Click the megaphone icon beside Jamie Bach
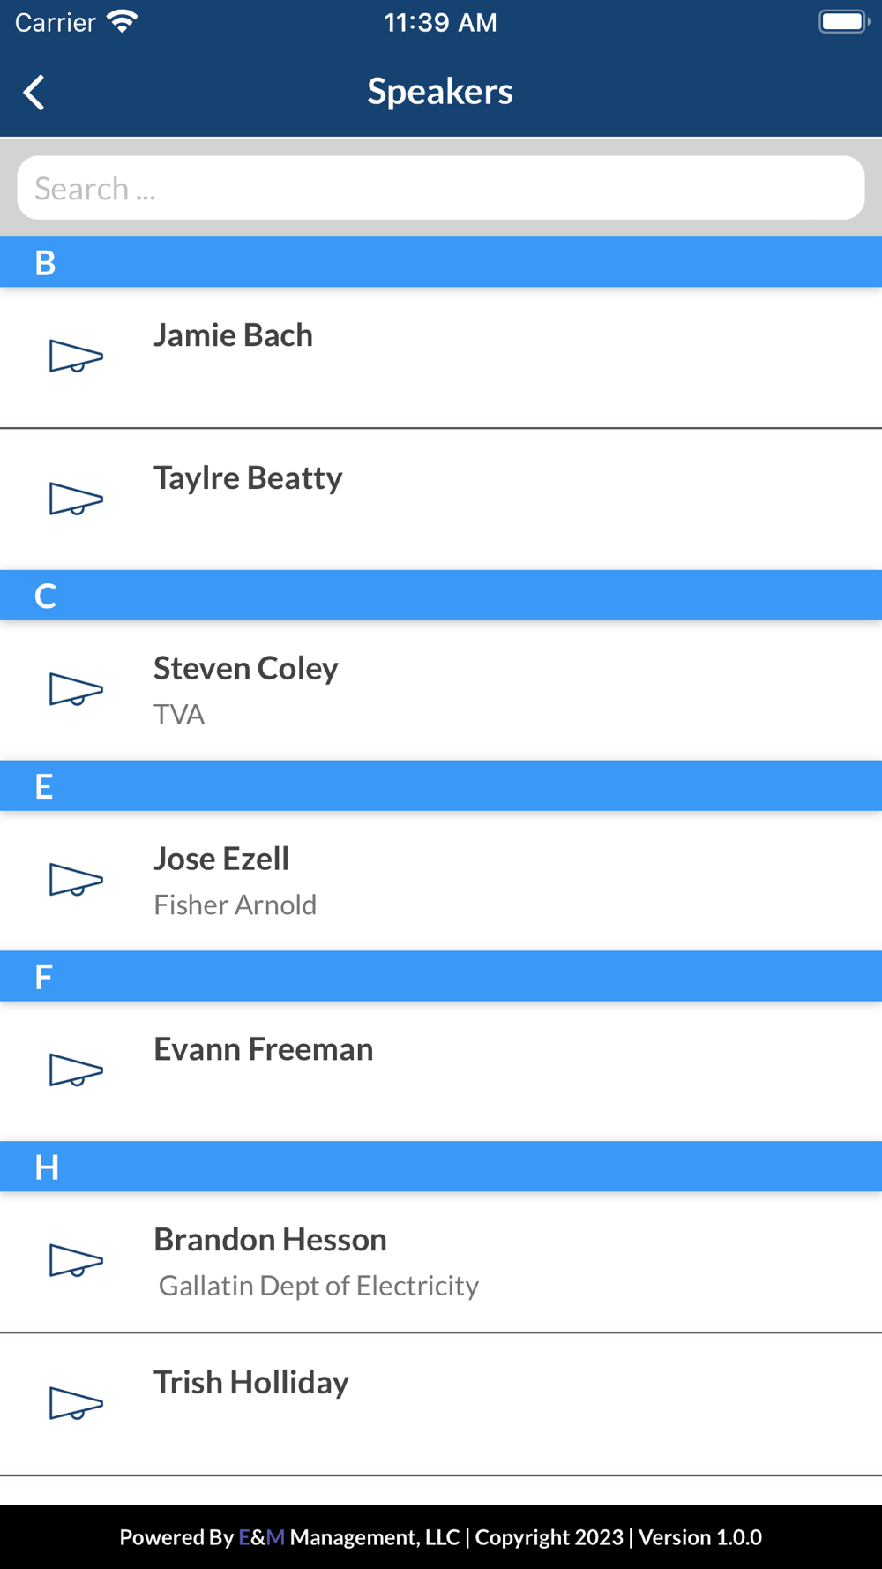882x1569 pixels. [76, 357]
